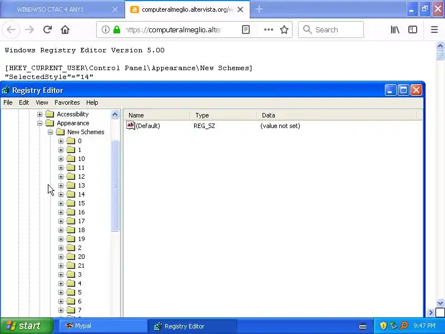Select registry key 17 in tree

click(x=81, y=221)
